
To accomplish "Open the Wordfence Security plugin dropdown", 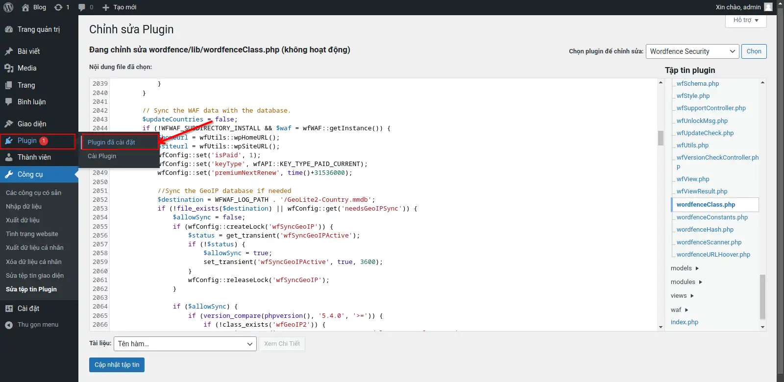I will [692, 51].
